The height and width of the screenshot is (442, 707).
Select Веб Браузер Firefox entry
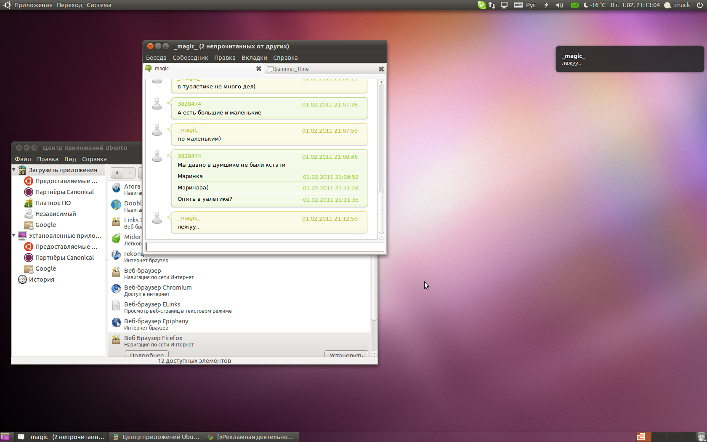point(239,341)
